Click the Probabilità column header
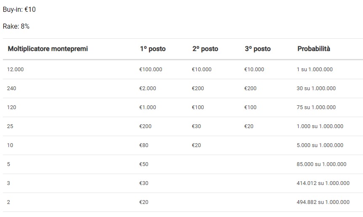This screenshot has width=363, height=217. pos(314,49)
